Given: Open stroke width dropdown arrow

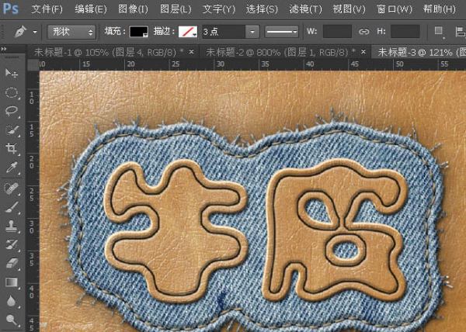Looking at the screenshot, I should coord(252,32).
